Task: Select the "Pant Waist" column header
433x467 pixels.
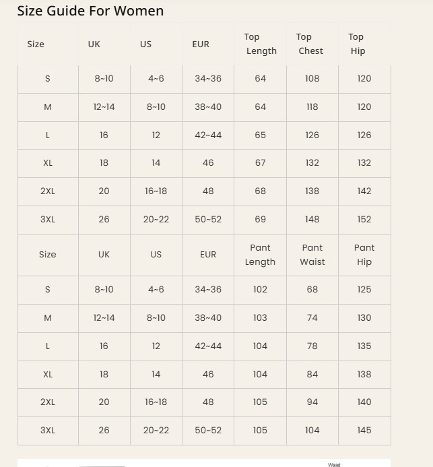Action: (312, 255)
